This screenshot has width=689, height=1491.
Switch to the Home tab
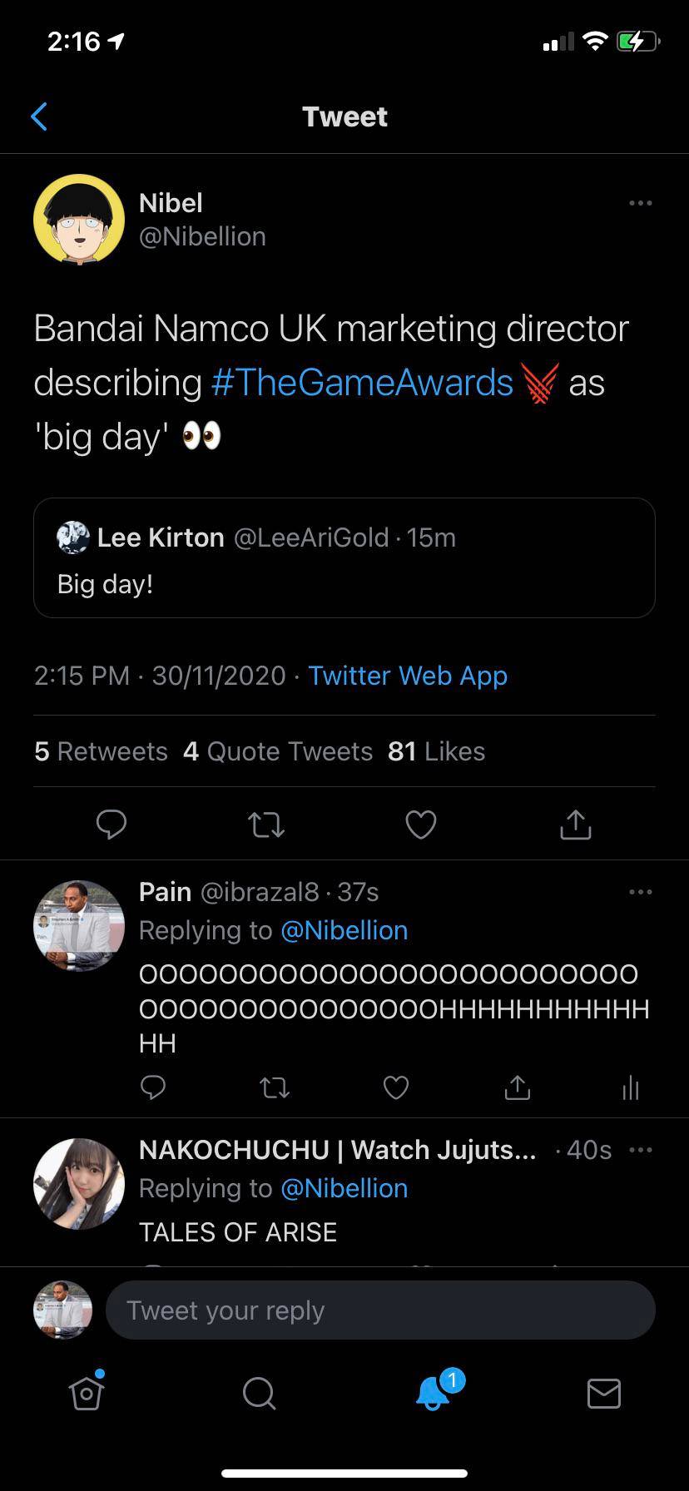[87, 1393]
